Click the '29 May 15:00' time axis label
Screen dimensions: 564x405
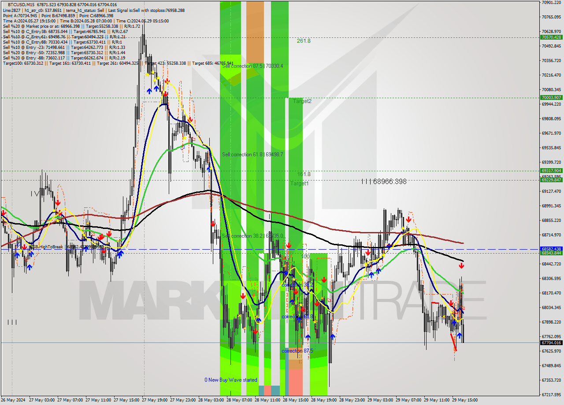tap(464, 400)
